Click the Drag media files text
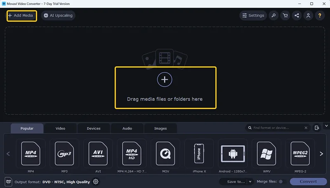 [165, 99]
